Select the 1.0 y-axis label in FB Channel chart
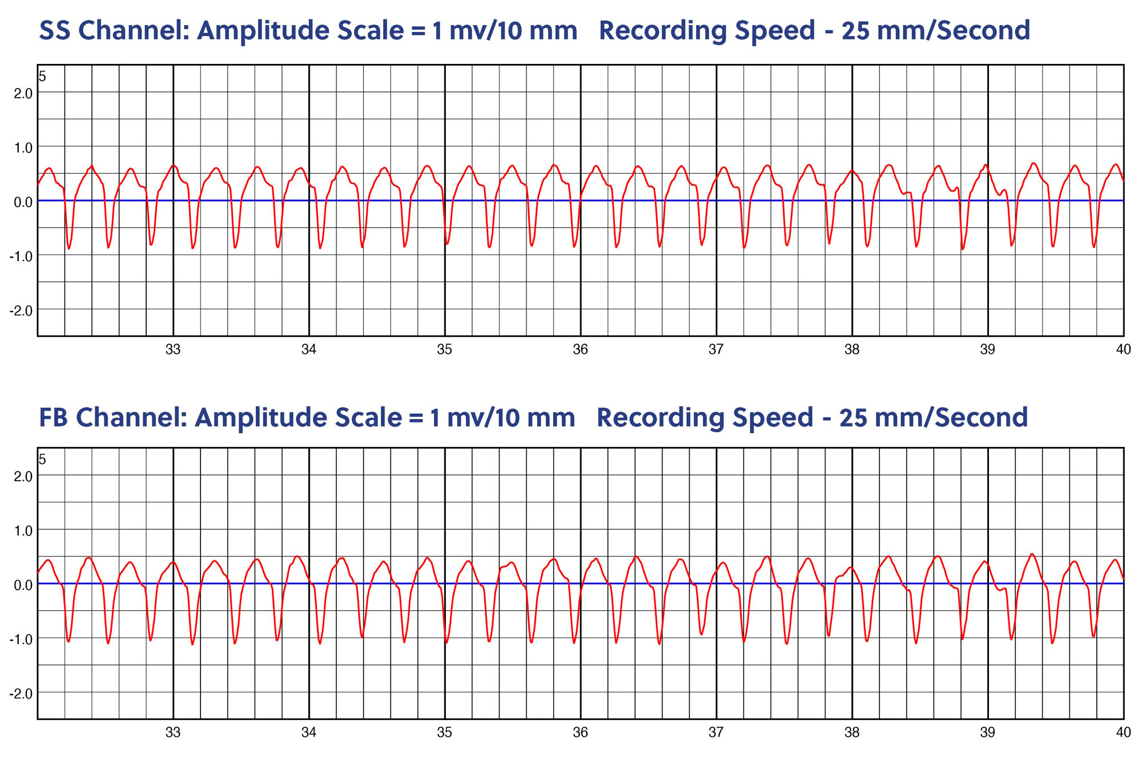 point(23,530)
